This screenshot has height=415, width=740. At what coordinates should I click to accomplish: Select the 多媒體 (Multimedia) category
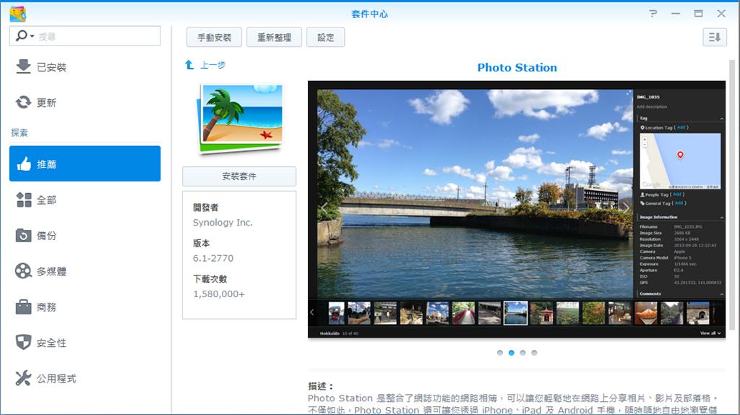tap(85, 271)
